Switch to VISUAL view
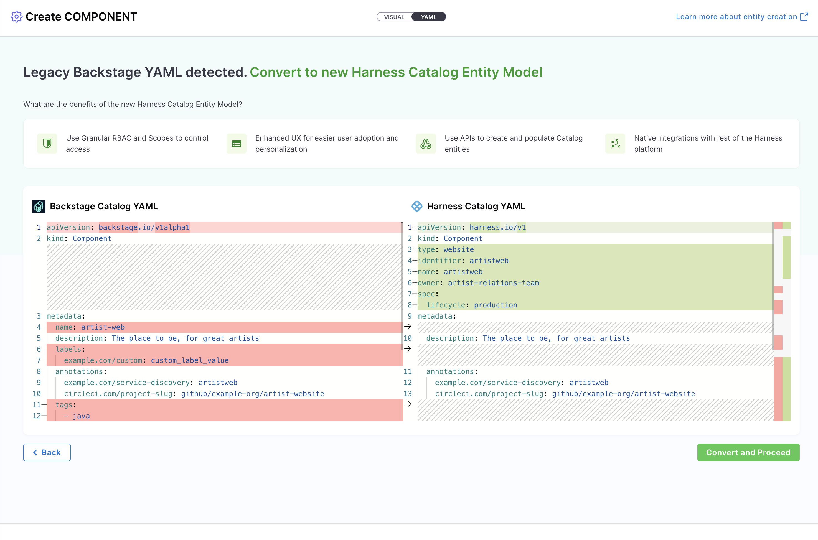Screen dimensions: 818x540 [394, 17]
